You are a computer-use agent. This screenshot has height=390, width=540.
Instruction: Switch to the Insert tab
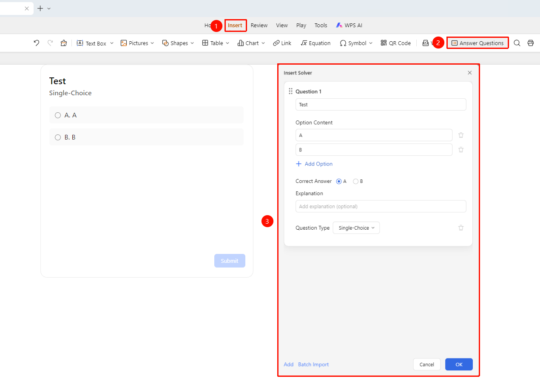(235, 25)
